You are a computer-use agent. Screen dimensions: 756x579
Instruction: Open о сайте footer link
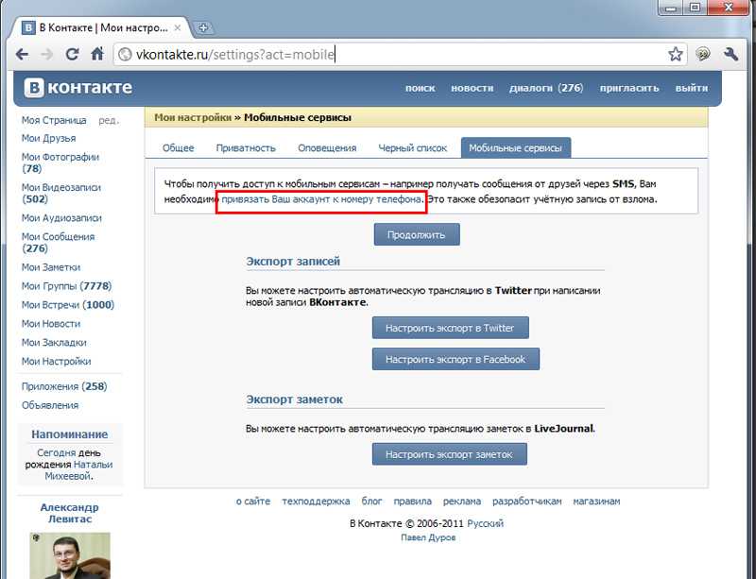pos(253,501)
